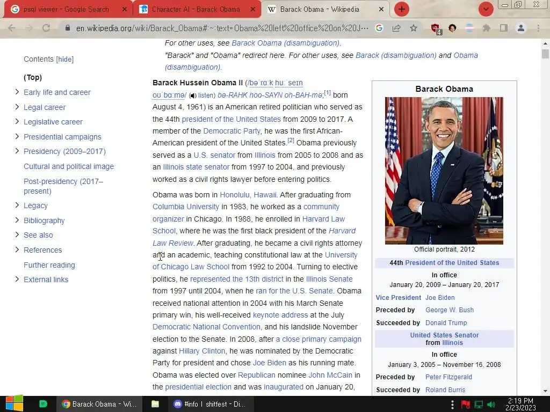550x412 pixels.
Task: Open green chat app in taskbar
Action: [x=43, y=403]
